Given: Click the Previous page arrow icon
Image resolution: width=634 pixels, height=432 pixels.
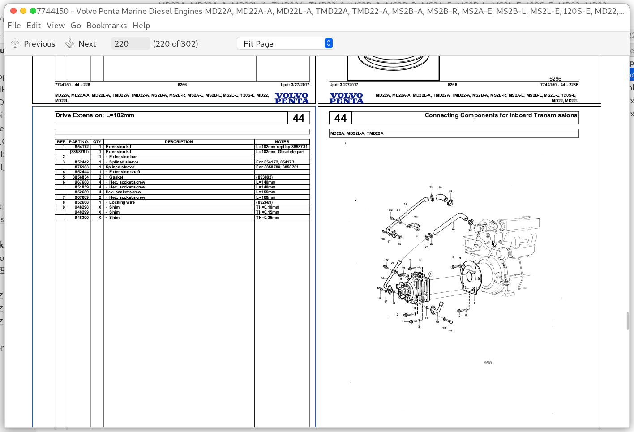Looking at the screenshot, I should pos(15,43).
